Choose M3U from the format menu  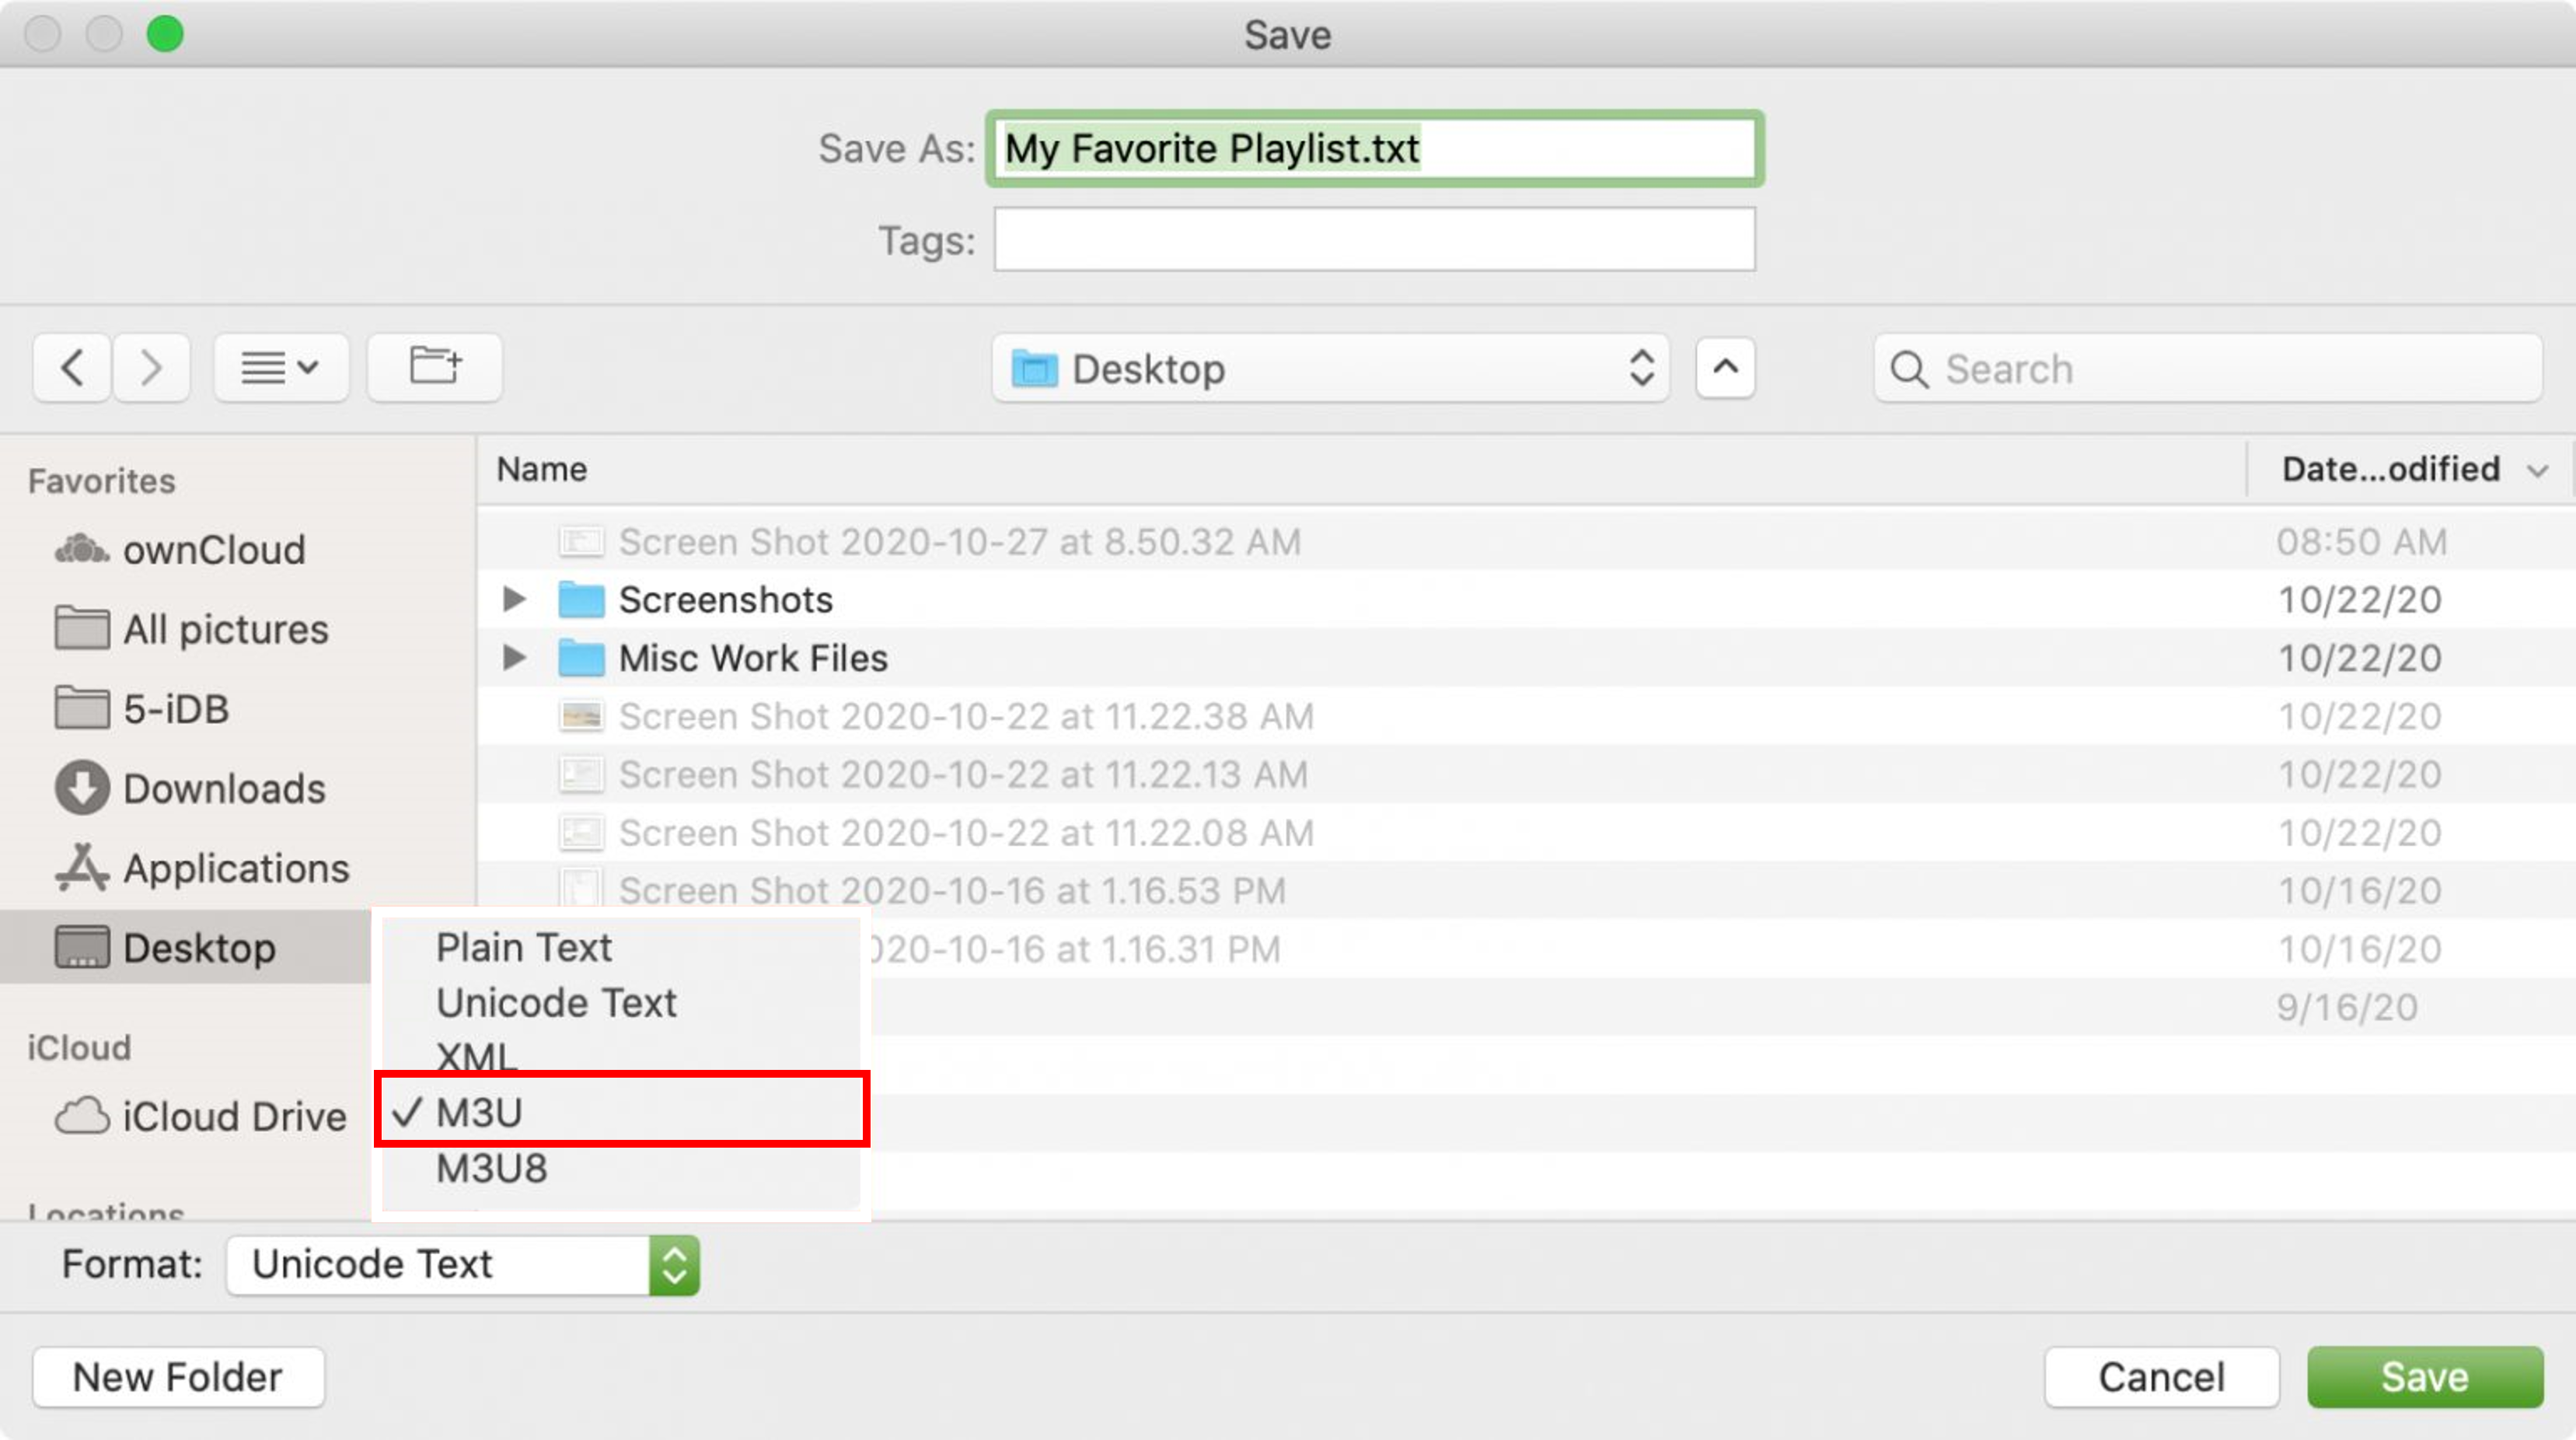(480, 1112)
